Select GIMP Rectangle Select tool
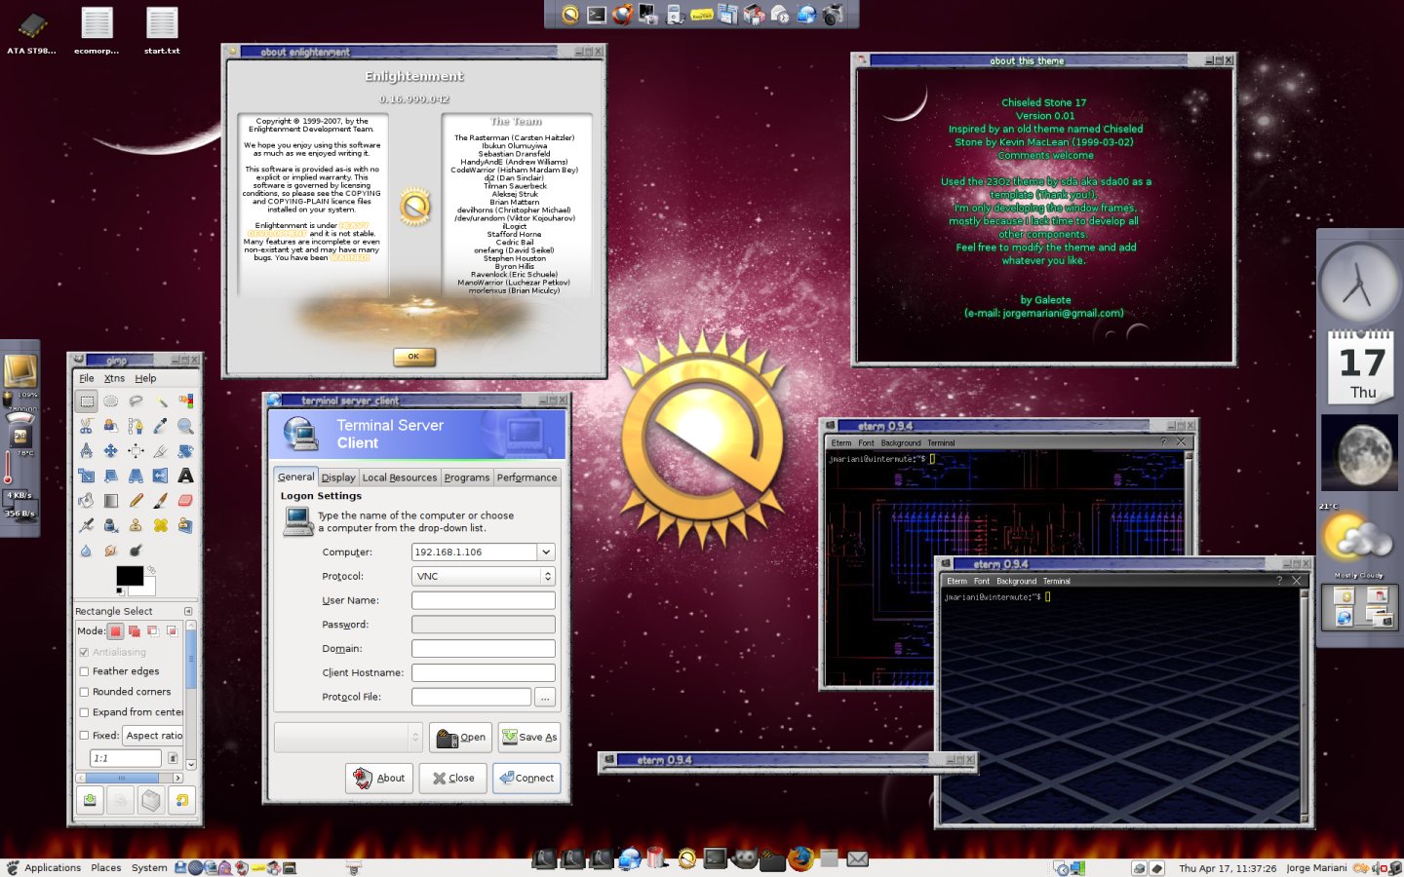 [x=87, y=400]
